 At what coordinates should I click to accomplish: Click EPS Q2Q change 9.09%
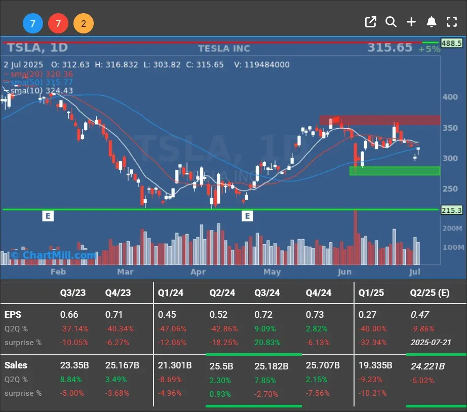pos(265,329)
